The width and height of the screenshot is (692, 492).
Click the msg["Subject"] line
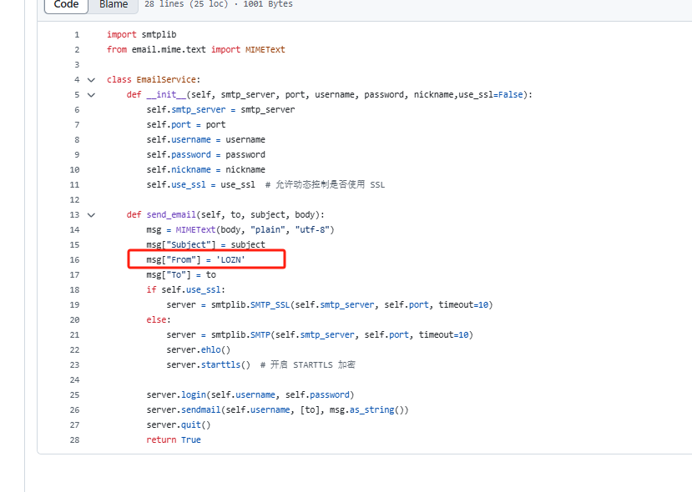coord(205,244)
